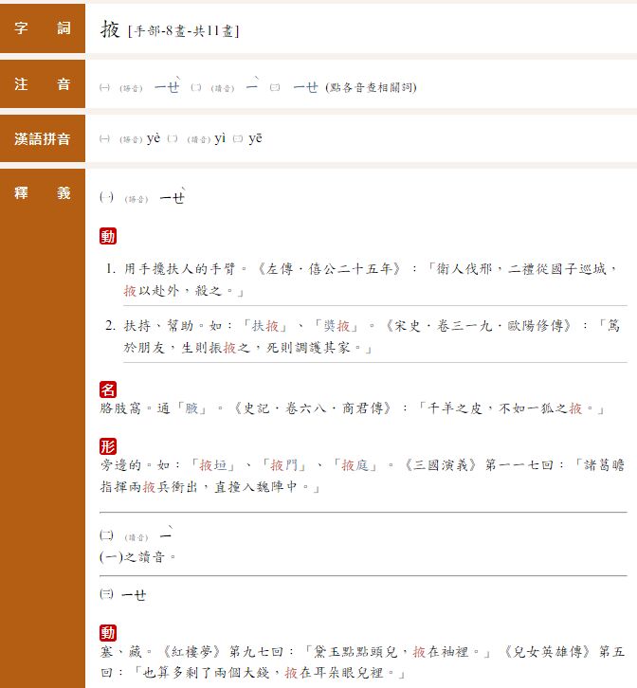Viewport: 637px width, 688px height.
Task: Open the 一ˋ reading link in 注音 row
Action: click(x=252, y=86)
